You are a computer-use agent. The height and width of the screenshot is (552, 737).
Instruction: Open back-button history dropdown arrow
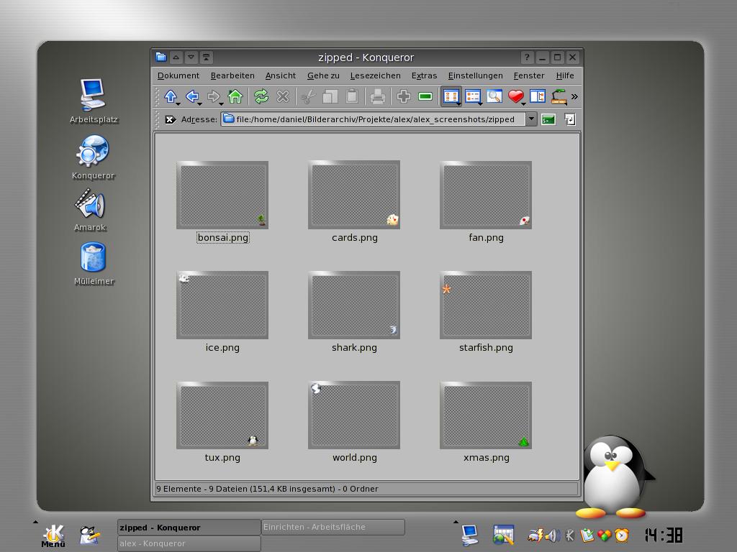[x=200, y=103]
